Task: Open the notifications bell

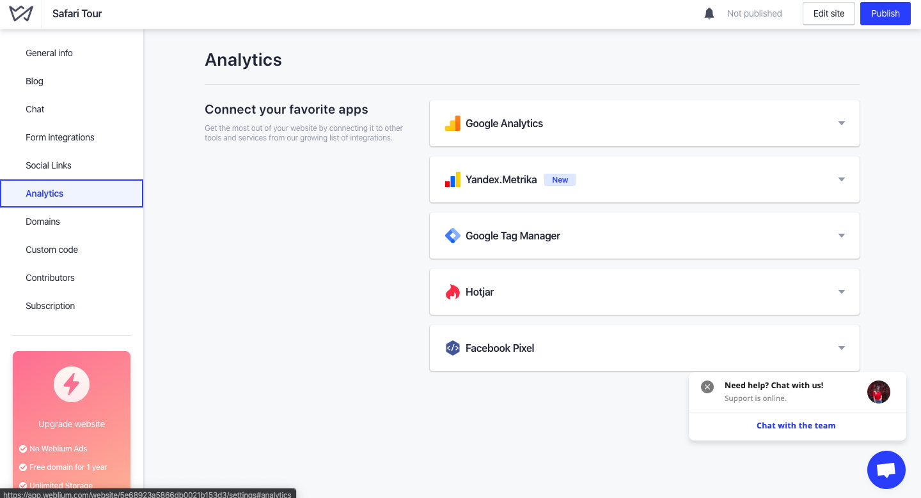Action: tap(709, 13)
